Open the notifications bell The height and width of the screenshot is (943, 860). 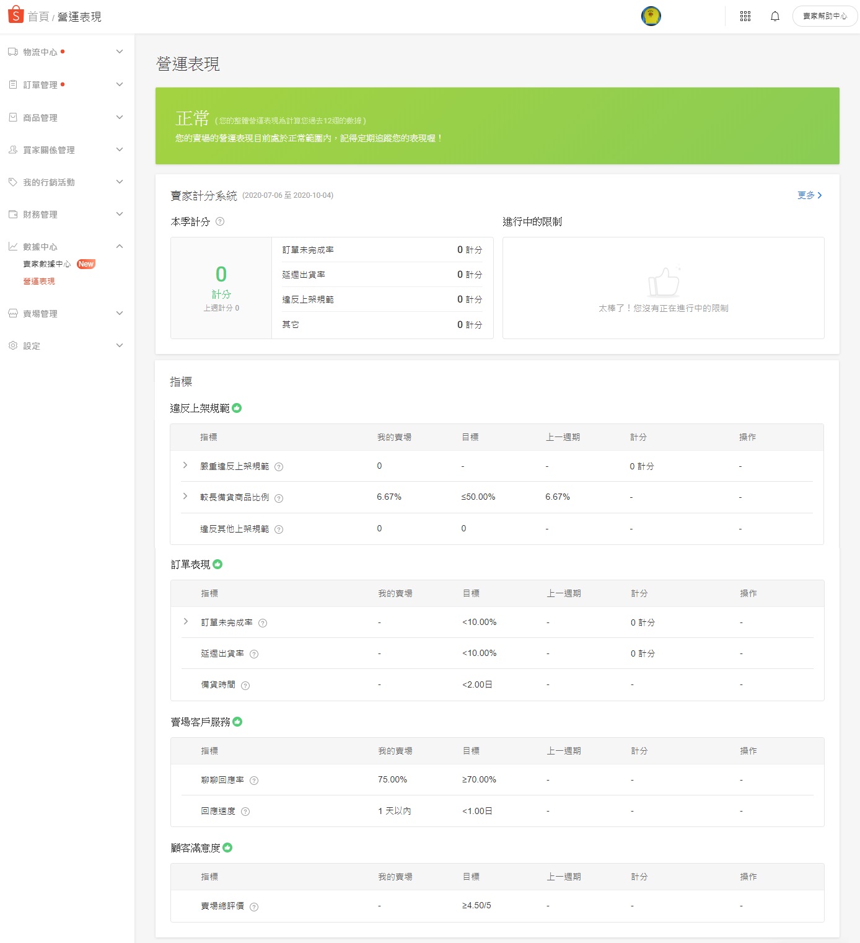(774, 16)
